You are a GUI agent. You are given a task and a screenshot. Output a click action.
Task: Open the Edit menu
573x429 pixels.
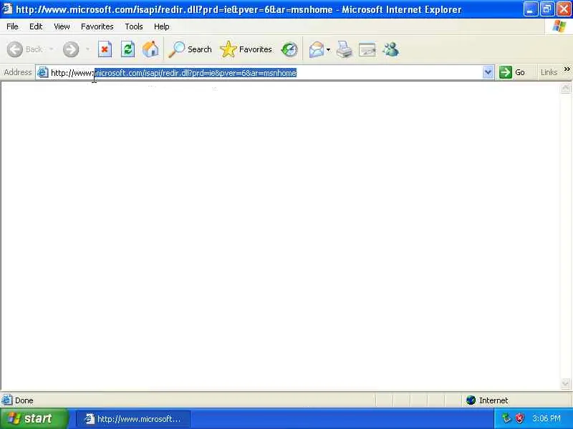pos(36,26)
